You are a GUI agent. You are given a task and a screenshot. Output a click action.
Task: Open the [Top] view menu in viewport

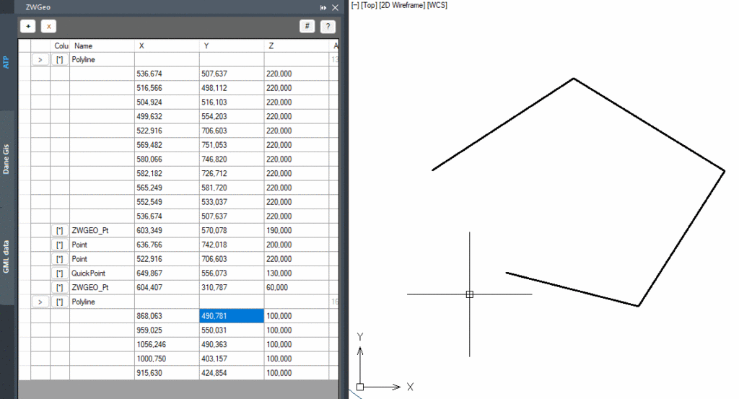tap(369, 5)
